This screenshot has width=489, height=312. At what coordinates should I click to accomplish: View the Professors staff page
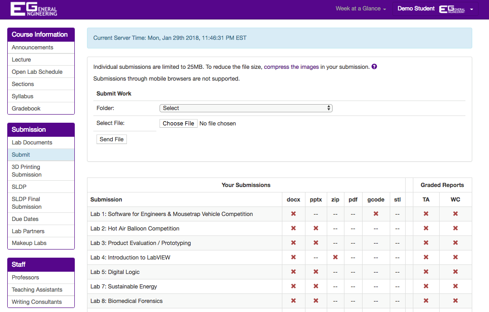pyautogui.click(x=41, y=278)
